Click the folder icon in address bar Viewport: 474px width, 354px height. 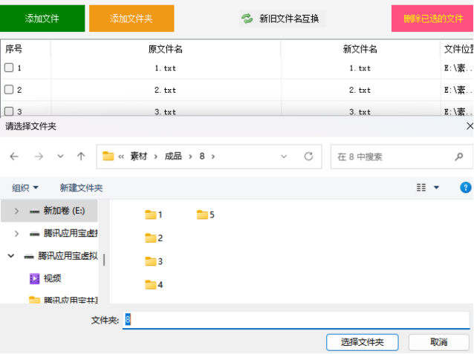pos(108,156)
